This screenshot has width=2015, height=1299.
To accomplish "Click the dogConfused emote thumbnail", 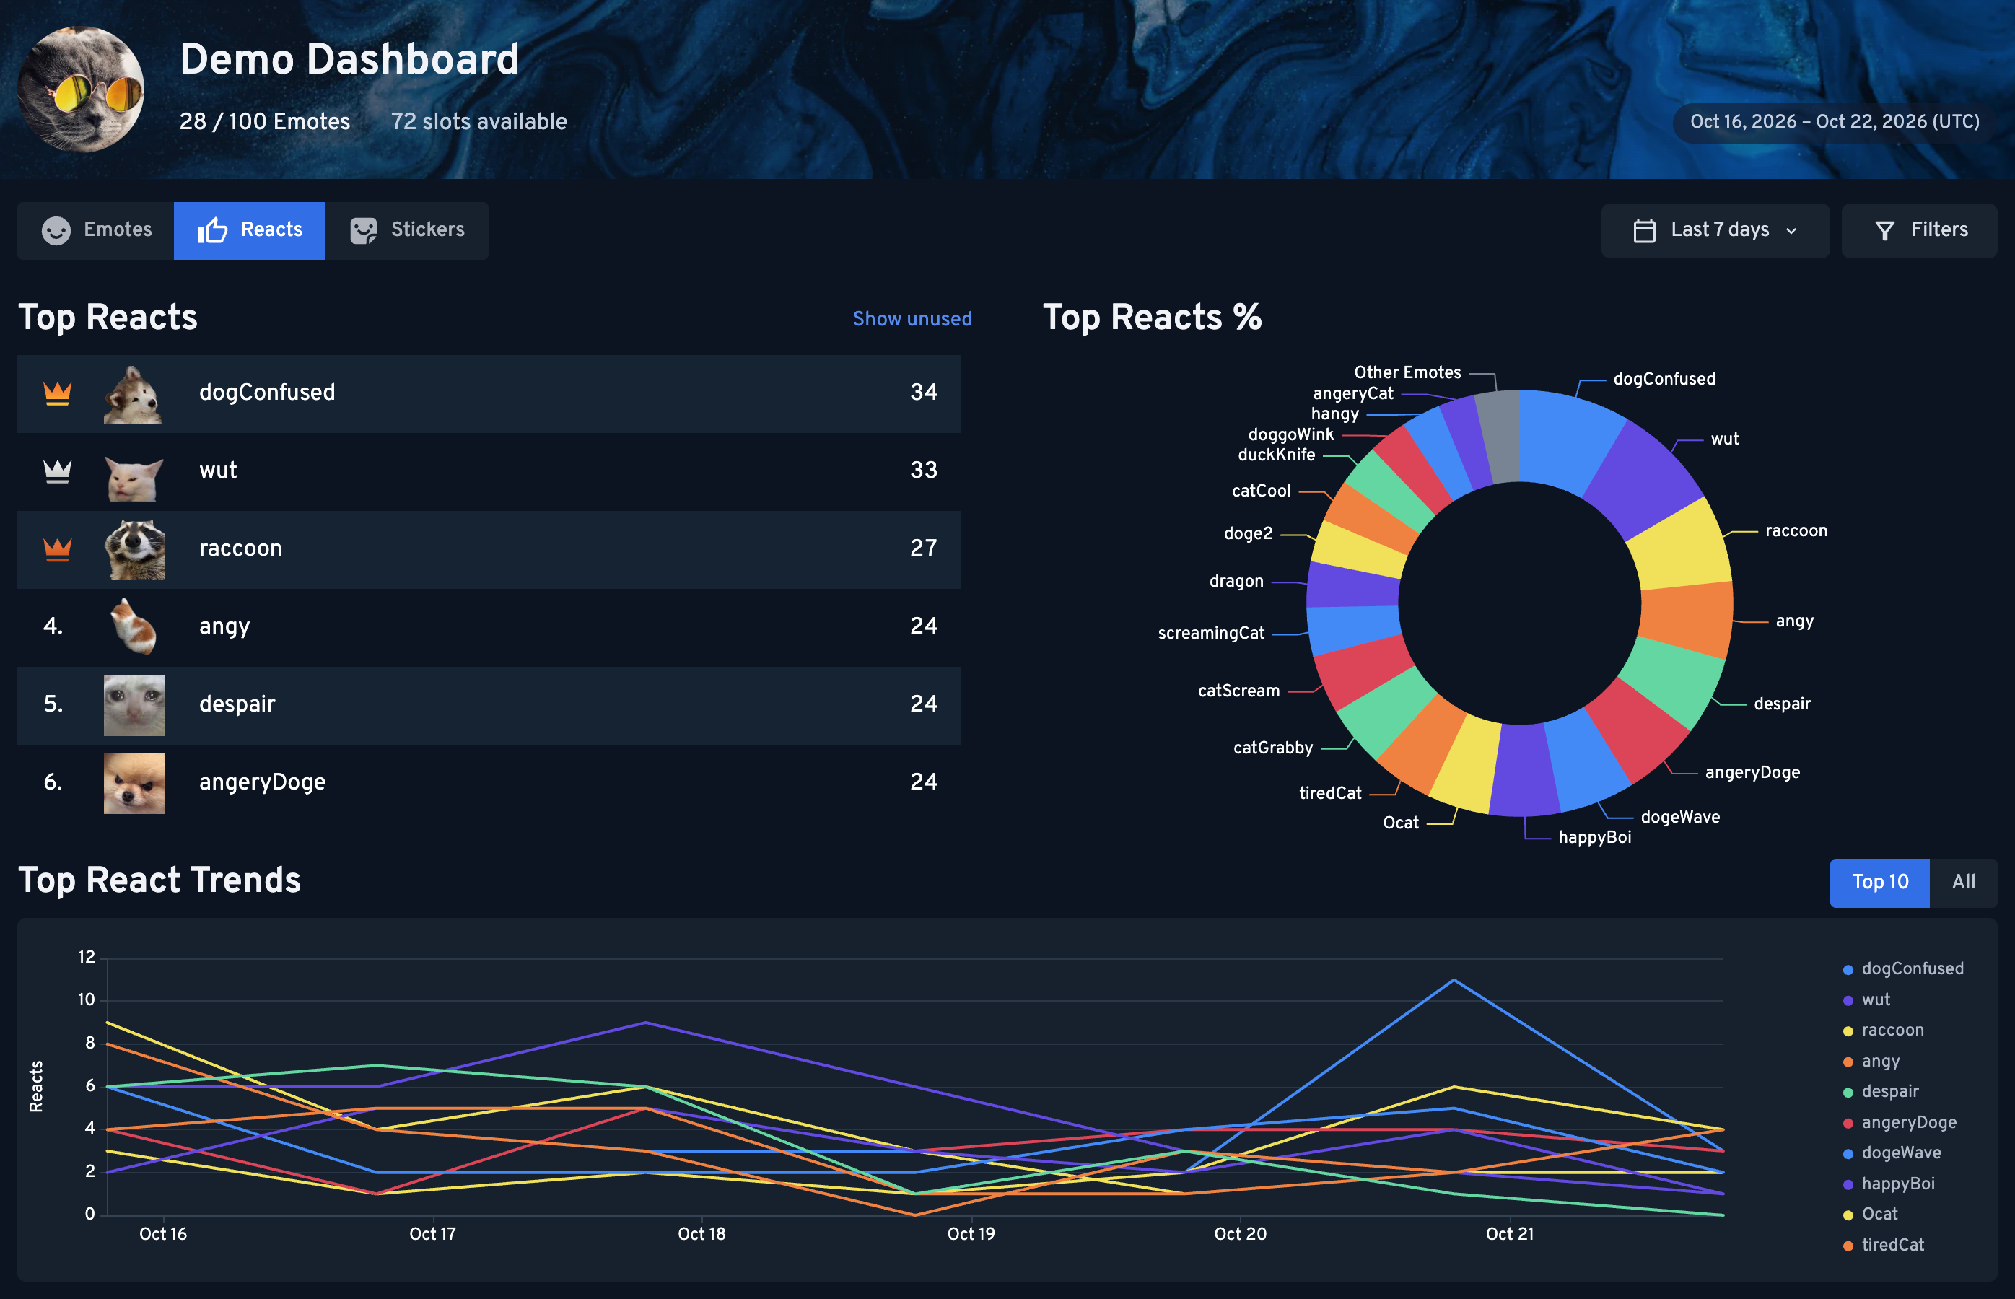I will 134,394.
